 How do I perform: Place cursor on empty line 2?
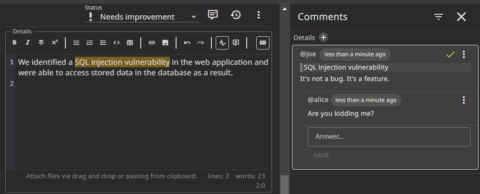[143, 83]
